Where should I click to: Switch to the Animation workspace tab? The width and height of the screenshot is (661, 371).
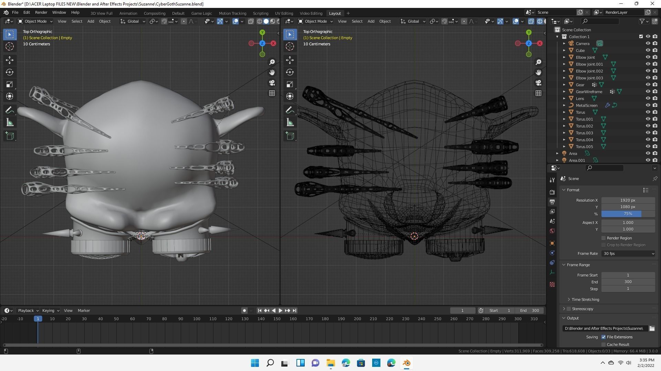tap(128, 13)
